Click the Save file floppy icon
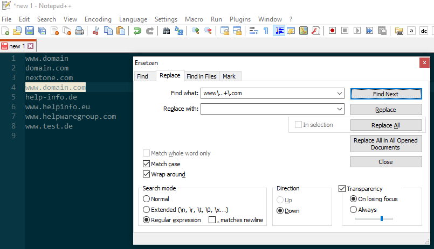Image resolution: width=434 pixels, height=249 pixels. pyautogui.click(x=29, y=31)
